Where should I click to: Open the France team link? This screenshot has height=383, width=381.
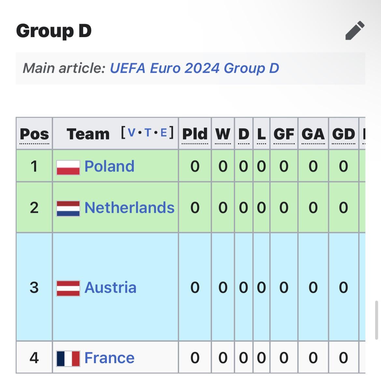point(109,358)
